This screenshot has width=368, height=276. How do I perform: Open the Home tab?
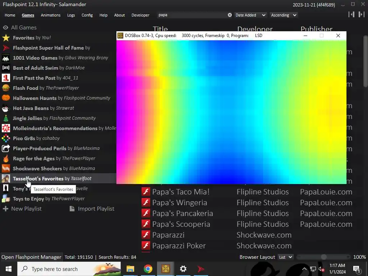(x=10, y=15)
